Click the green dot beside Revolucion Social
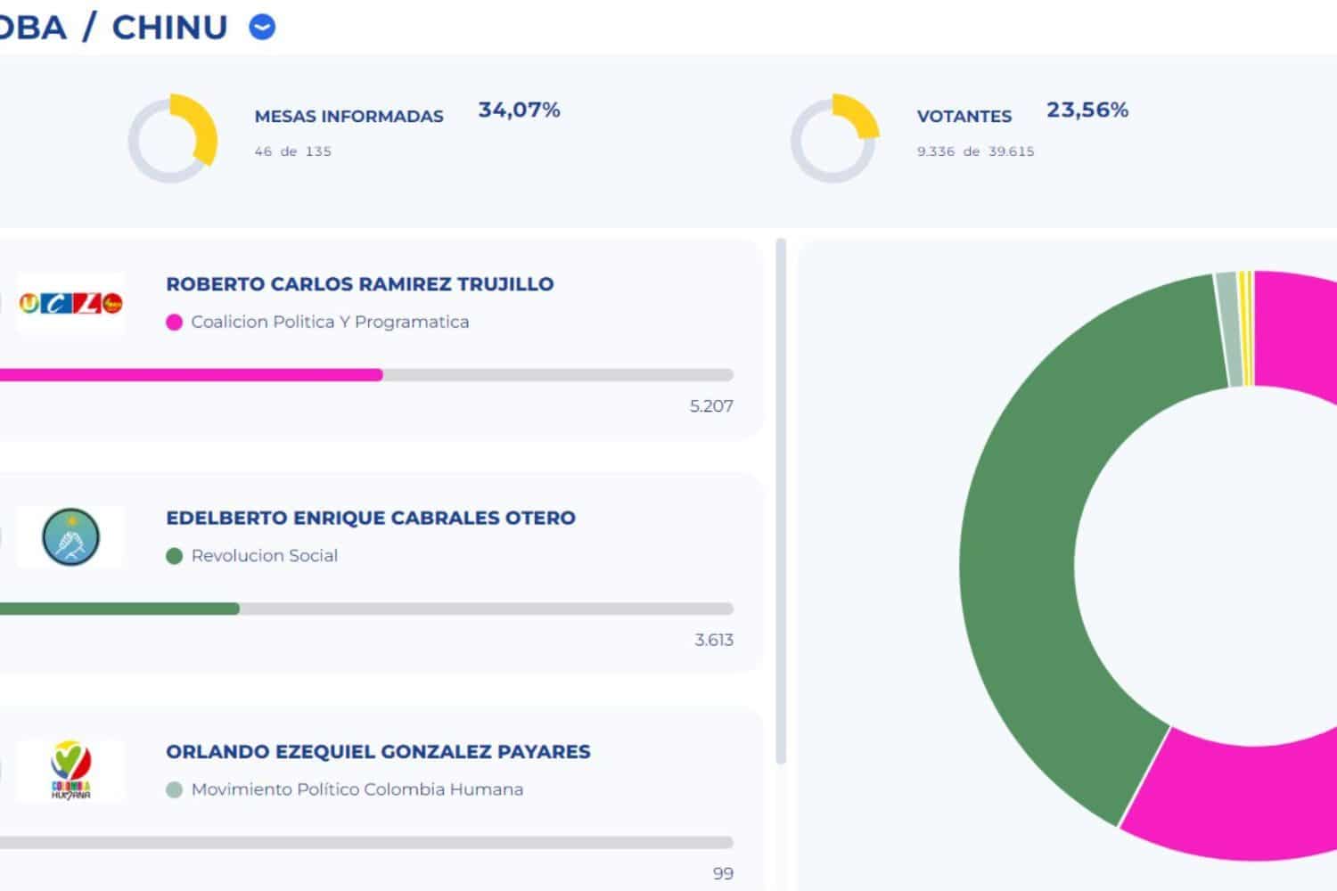The width and height of the screenshot is (1337, 891). pyautogui.click(x=175, y=556)
